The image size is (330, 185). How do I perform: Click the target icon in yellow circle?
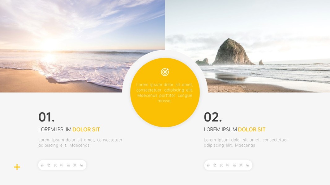165,72
